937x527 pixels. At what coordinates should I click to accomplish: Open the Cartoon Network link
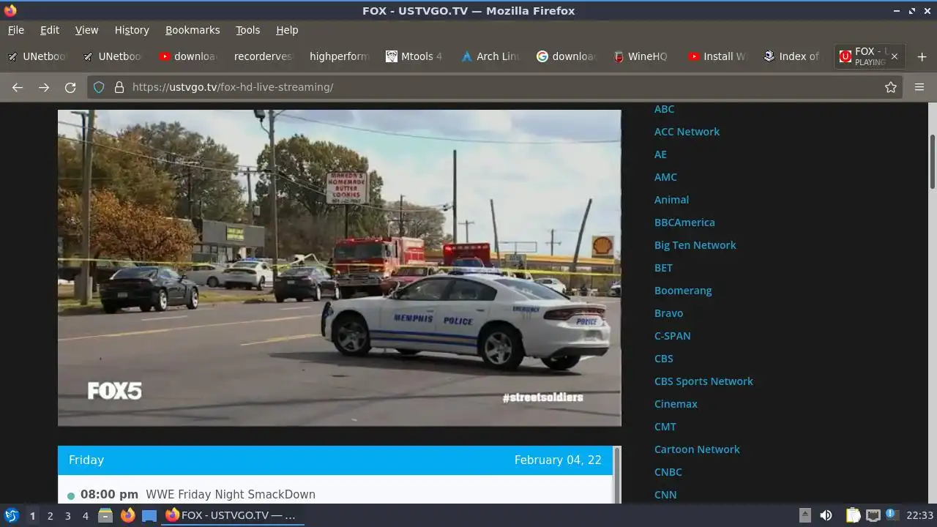697,449
